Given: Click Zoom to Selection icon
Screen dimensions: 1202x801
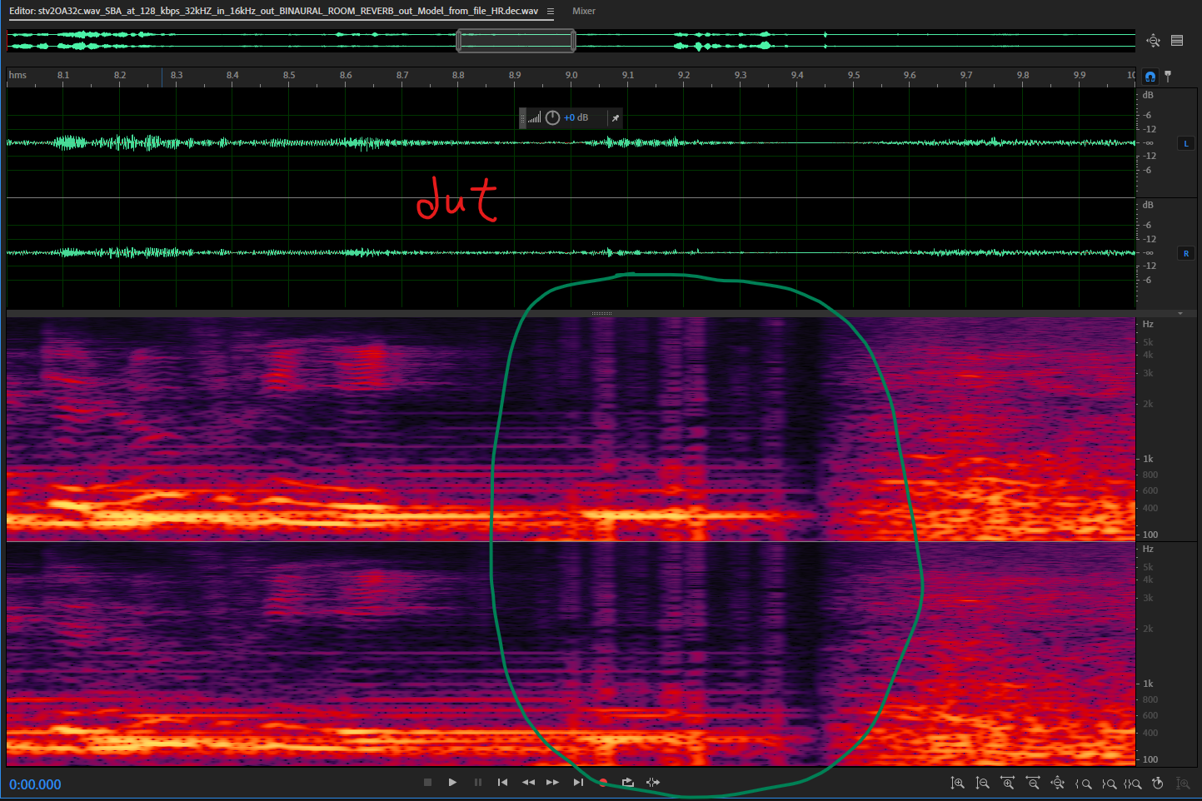Looking at the screenshot, I should (x=1133, y=784).
